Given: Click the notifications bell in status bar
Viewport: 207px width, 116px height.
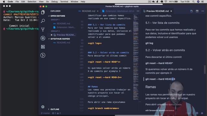Looking at the screenshot, I should pyautogui.click(x=202, y=113).
